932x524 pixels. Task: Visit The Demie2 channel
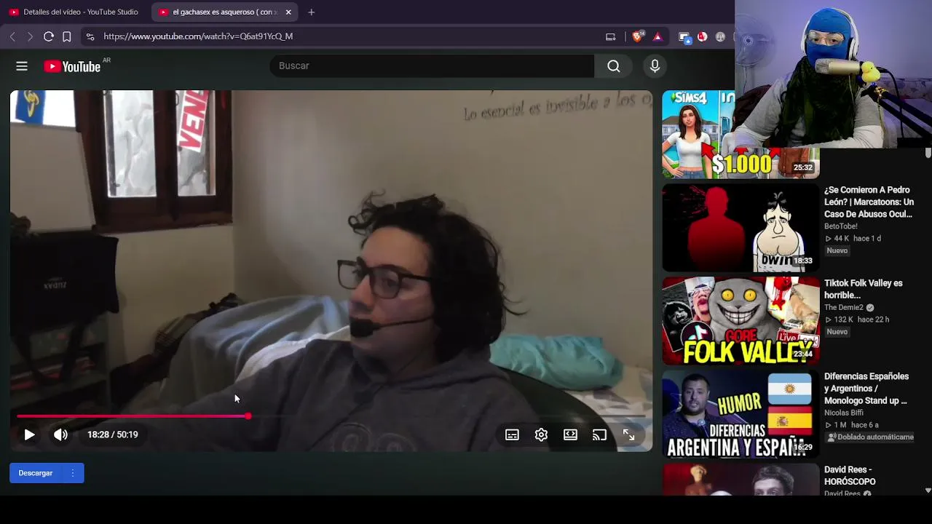[x=844, y=308]
